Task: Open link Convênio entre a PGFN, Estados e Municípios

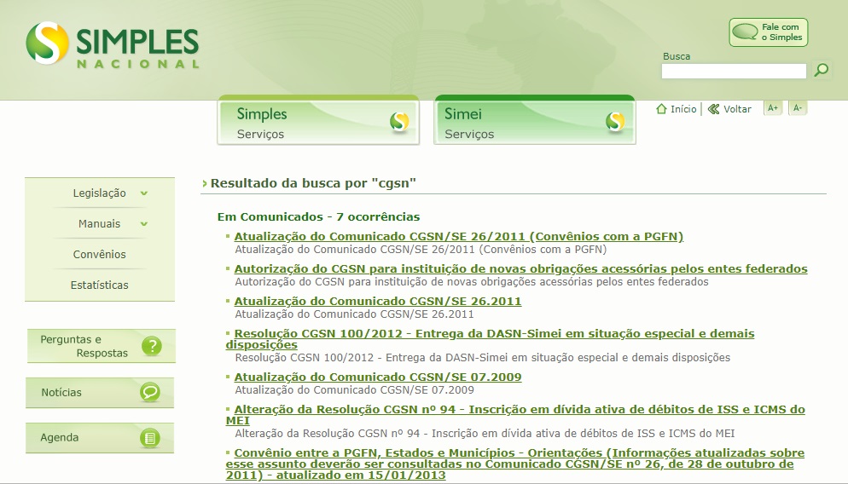Action: coord(515,464)
